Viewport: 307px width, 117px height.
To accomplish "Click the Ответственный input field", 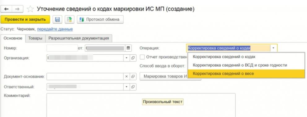I will pos(85,87).
